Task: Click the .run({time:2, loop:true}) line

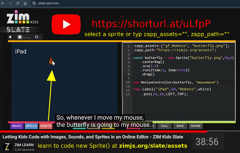Action: (x=165, y=70)
